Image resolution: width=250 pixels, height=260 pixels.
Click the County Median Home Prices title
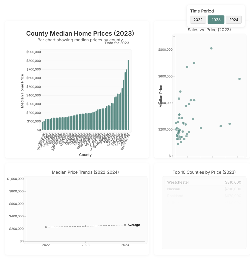(x=80, y=34)
